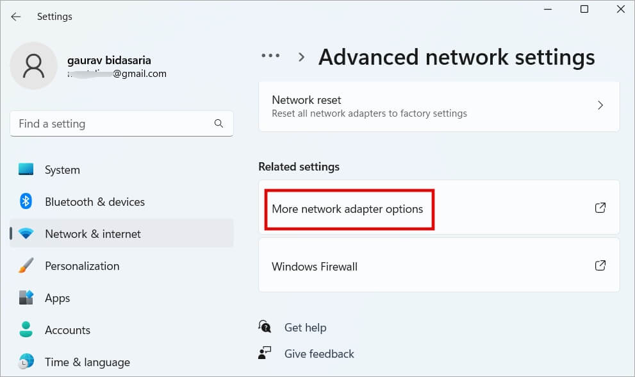The width and height of the screenshot is (635, 377).
Task: Open More network adapter options
Action: pos(439,207)
